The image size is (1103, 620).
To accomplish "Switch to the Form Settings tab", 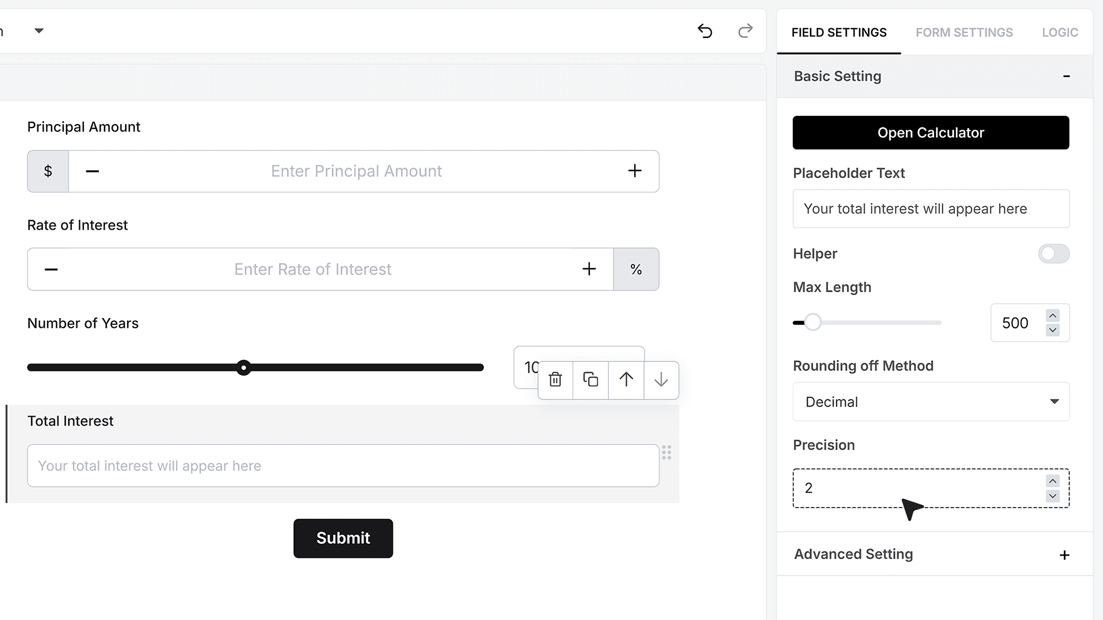I will (x=964, y=33).
